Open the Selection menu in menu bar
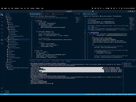This screenshot has width=136, height=102. [17, 8]
